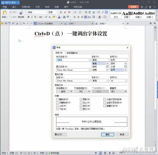This screenshot has height=155, width=158.
Task: Check the 双删除线(G) checkbox
Action: 57,102
